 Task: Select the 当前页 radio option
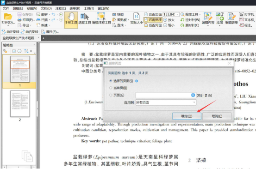point(111,88)
